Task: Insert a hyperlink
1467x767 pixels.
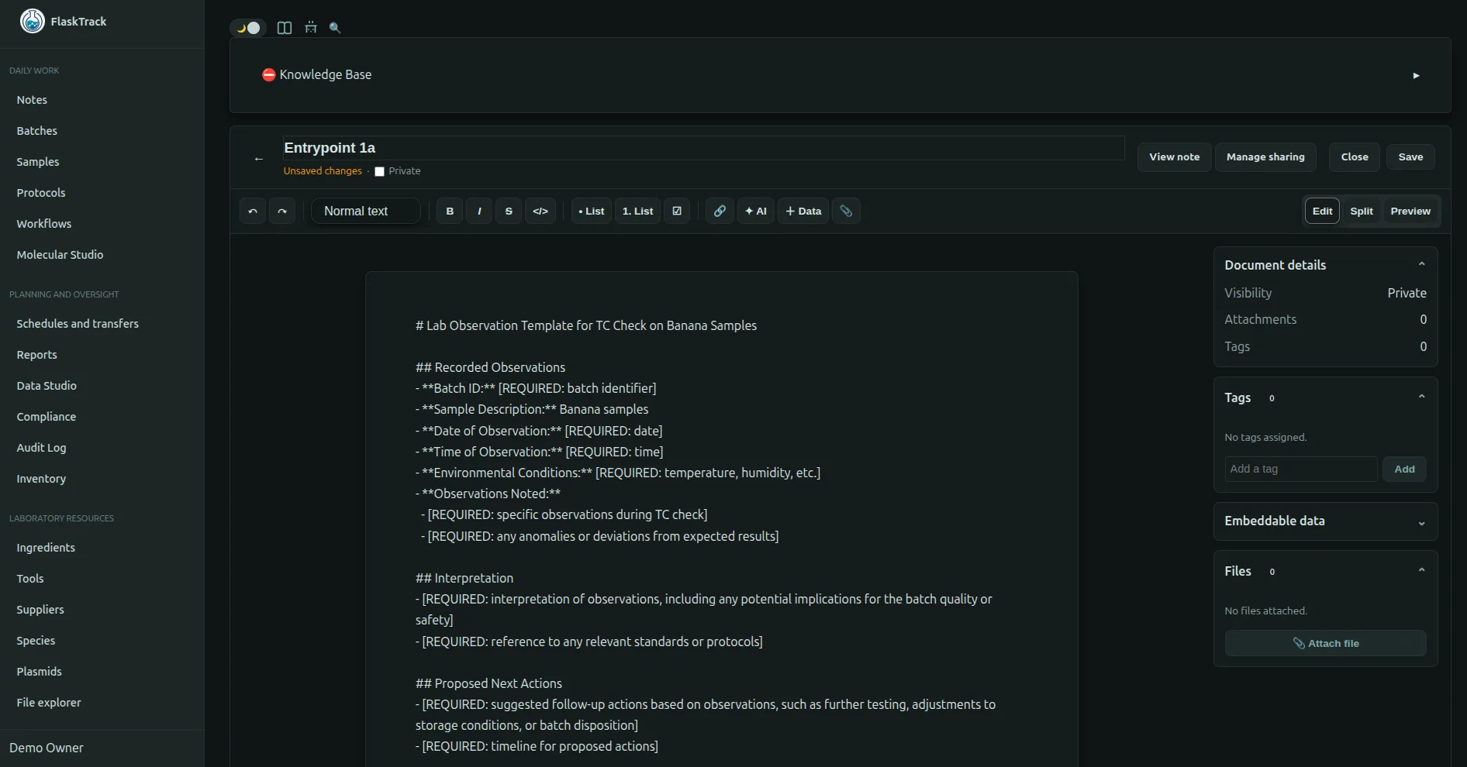Action: pos(720,211)
